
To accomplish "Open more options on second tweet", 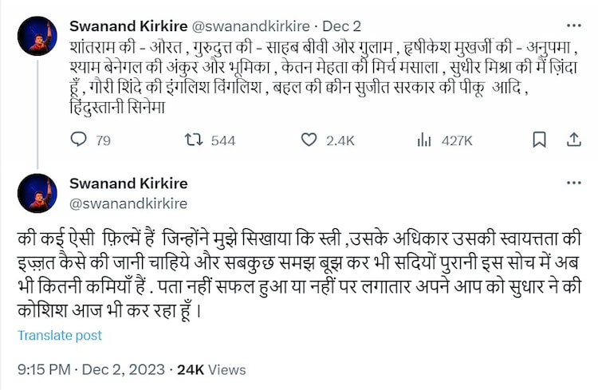I will click(573, 183).
